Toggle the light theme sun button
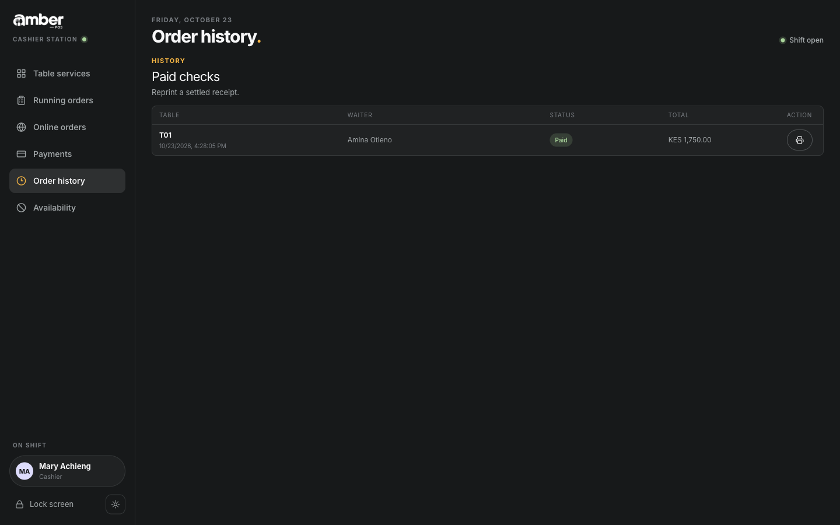840x525 pixels. (x=116, y=505)
